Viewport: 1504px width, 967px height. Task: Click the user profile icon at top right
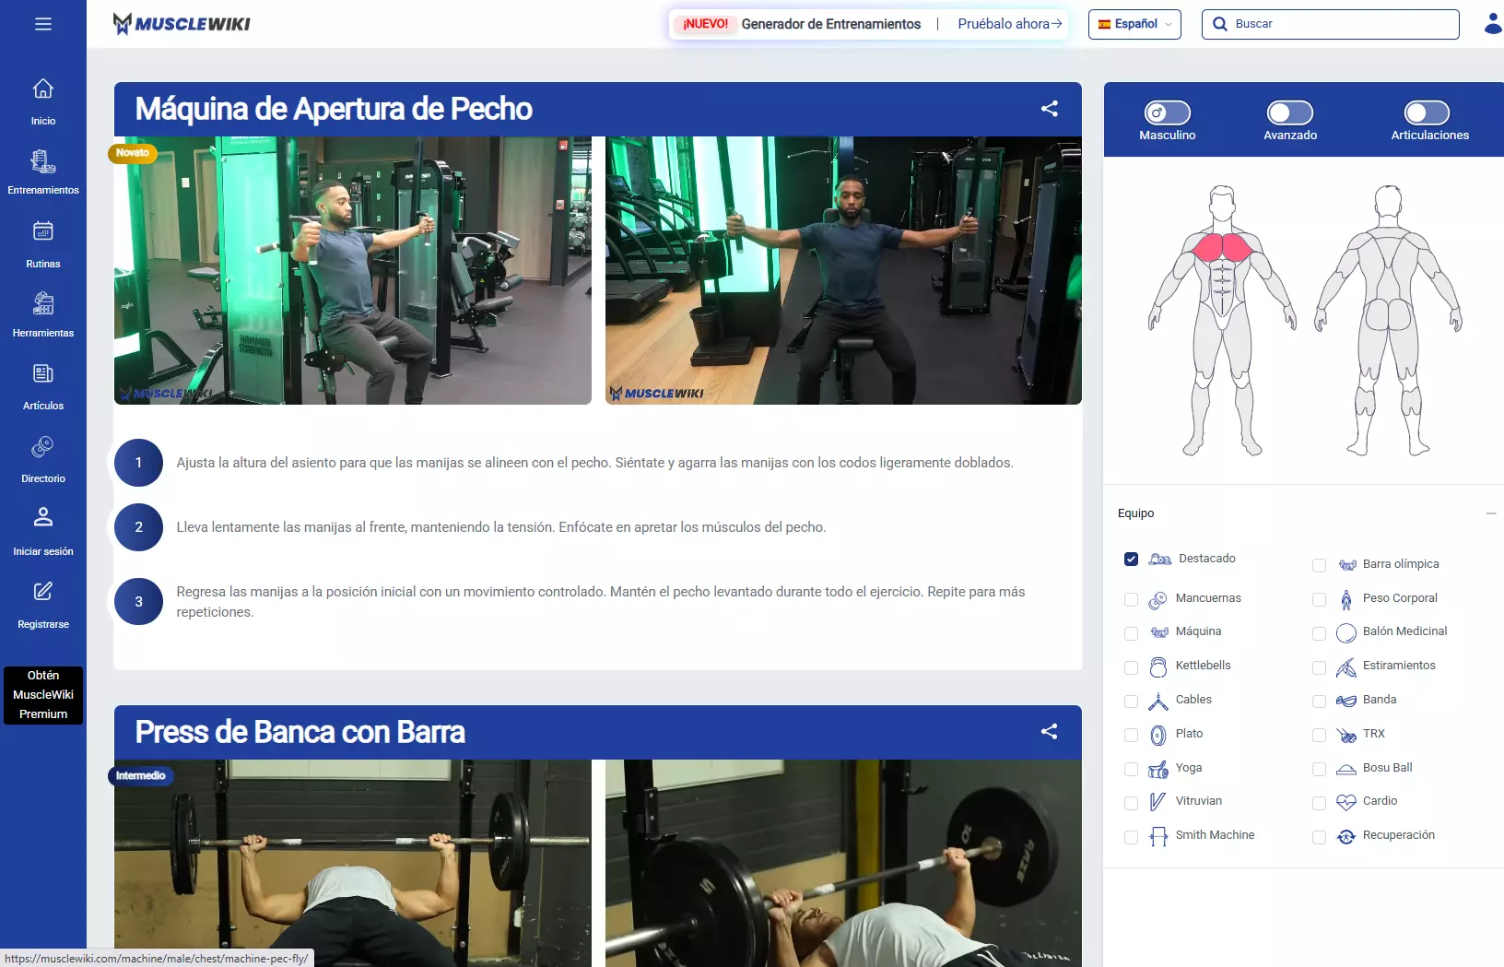click(1493, 24)
